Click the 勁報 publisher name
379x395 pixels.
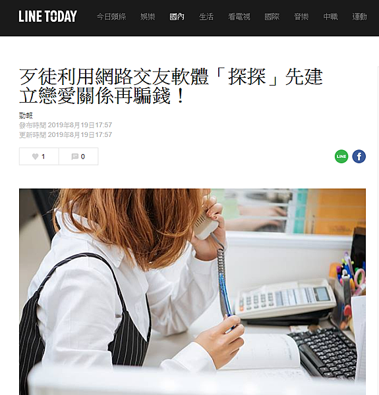coord(26,116)
